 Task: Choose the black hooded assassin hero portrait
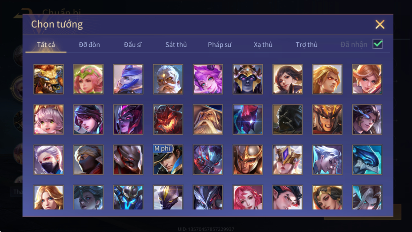coord(288,120)
